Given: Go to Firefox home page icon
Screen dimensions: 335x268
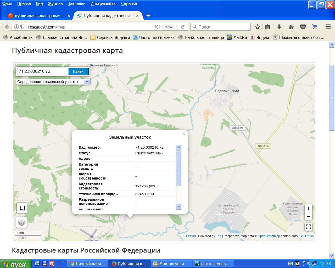Looking at the screenshot, I should (x=291, y=27).
